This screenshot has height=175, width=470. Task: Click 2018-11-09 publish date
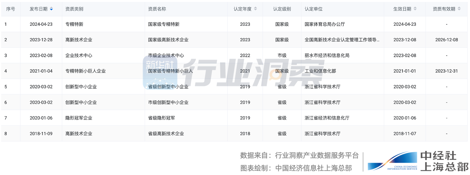pos(41,133)
